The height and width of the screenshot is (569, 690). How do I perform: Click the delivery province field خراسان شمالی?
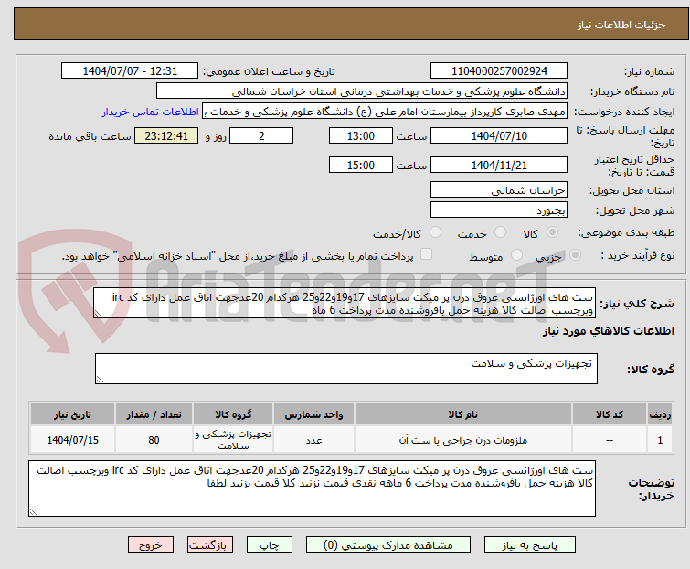coord(499,189)
